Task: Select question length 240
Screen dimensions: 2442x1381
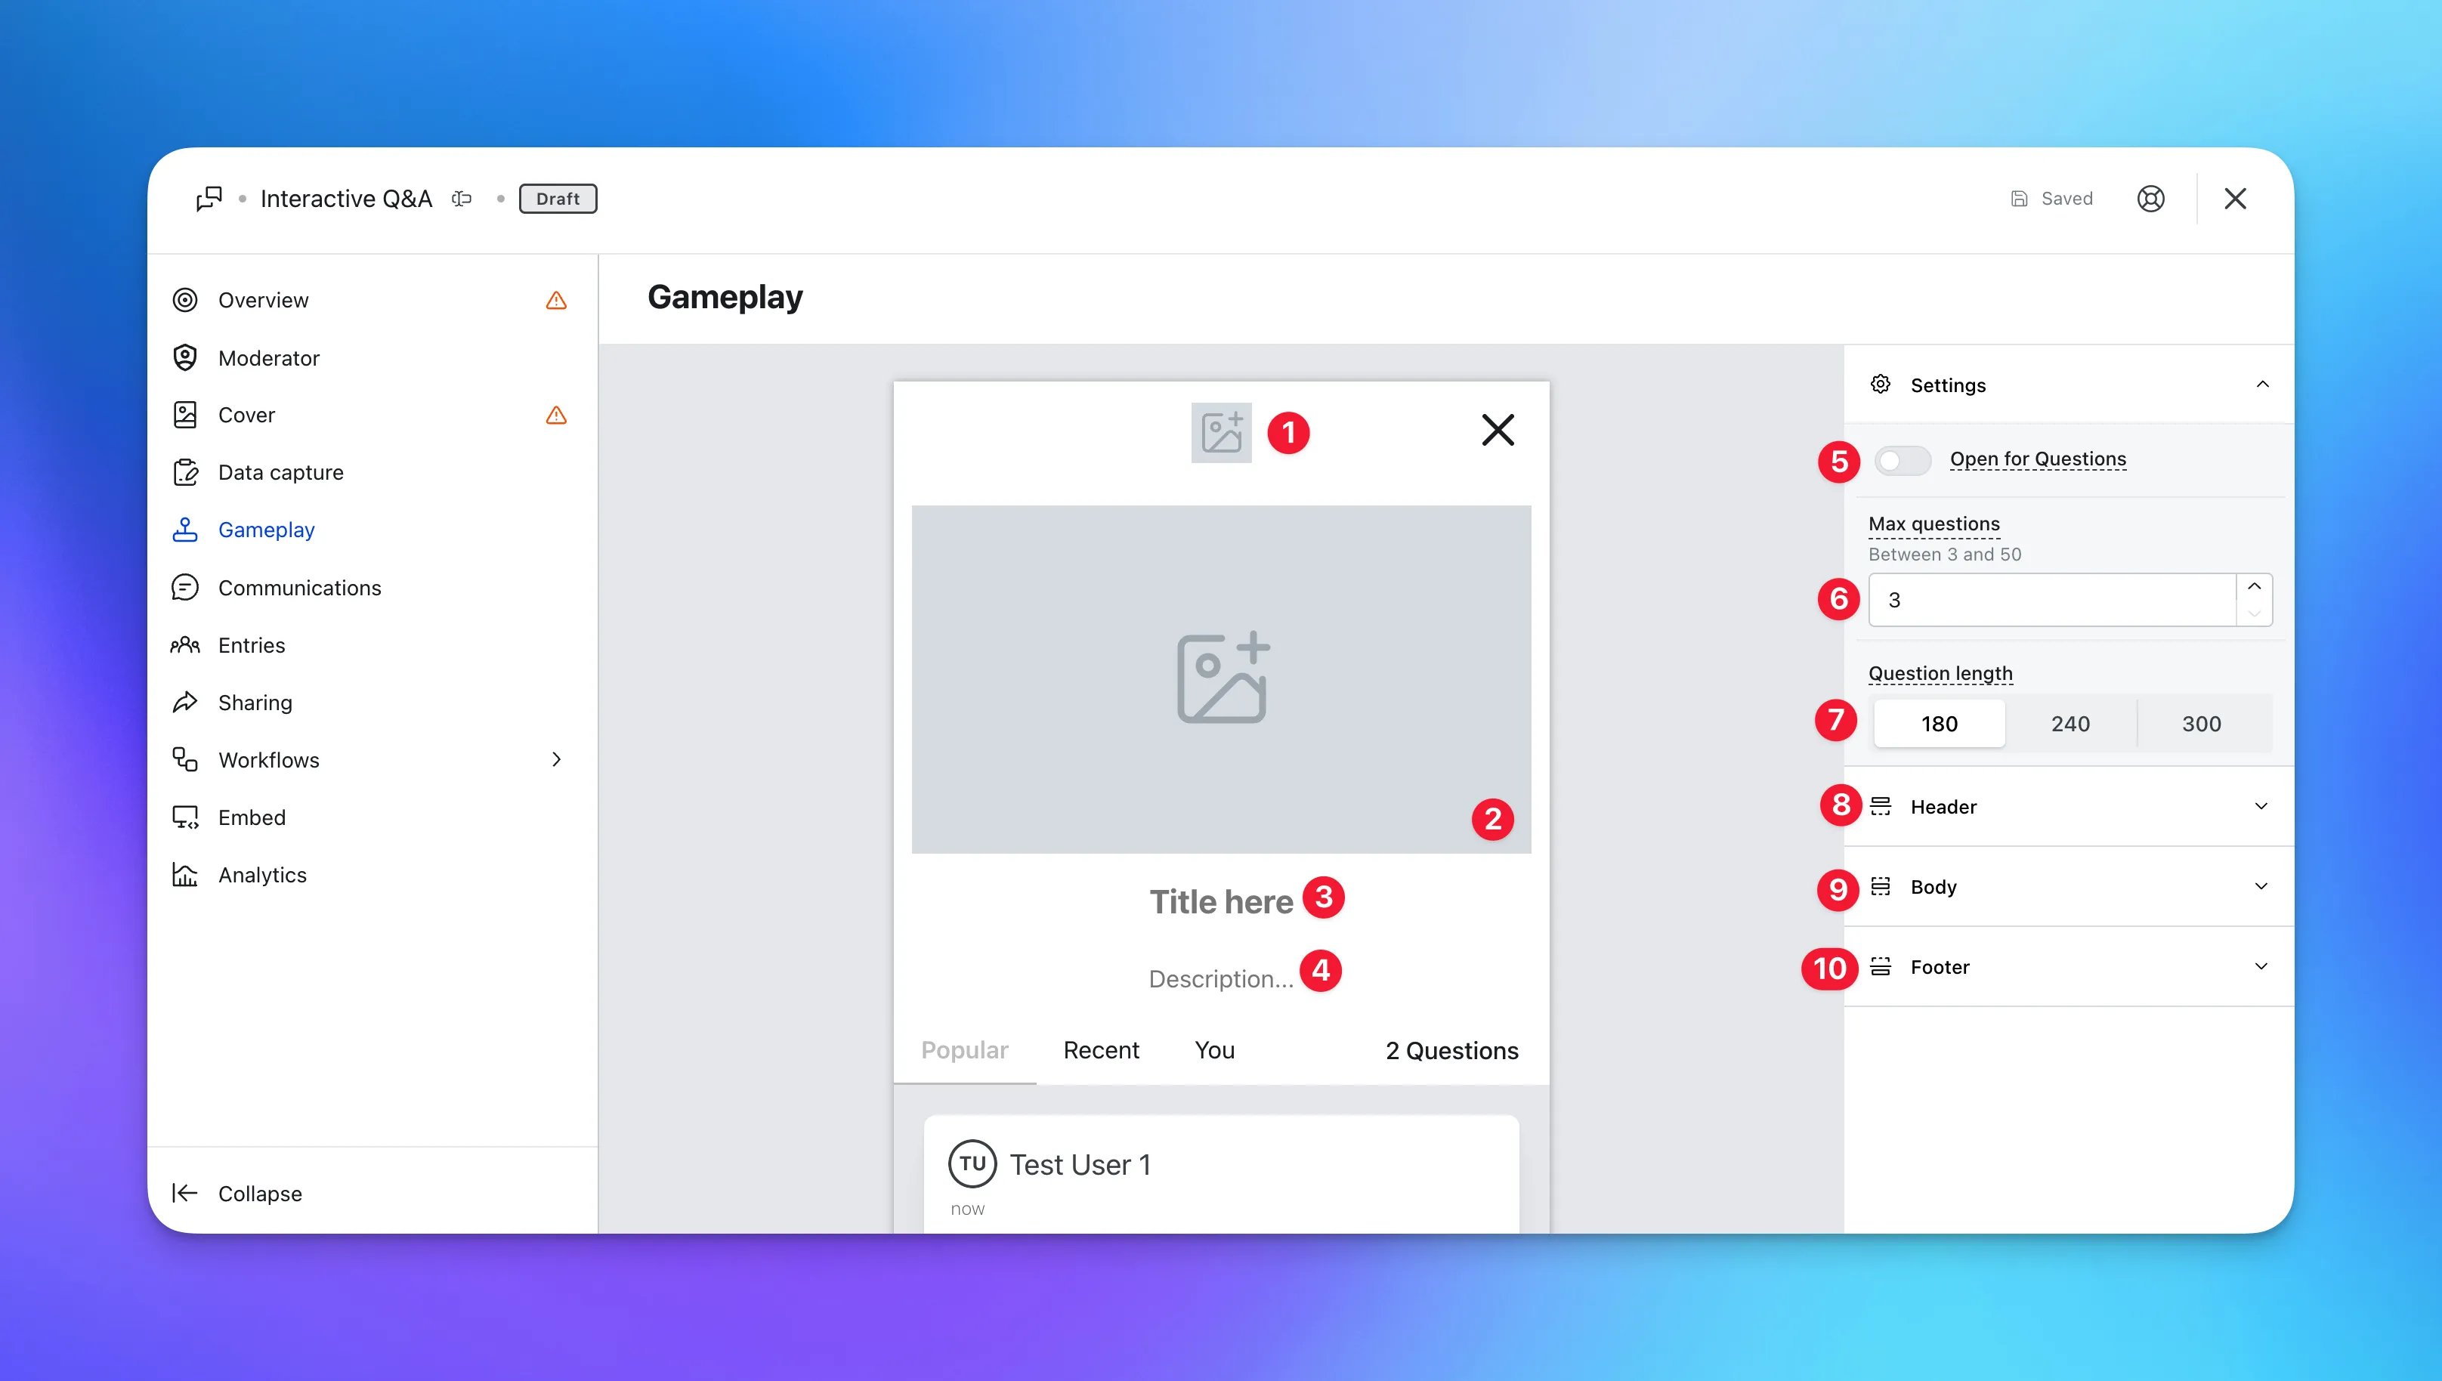Action: click(x=2070, y=724)
